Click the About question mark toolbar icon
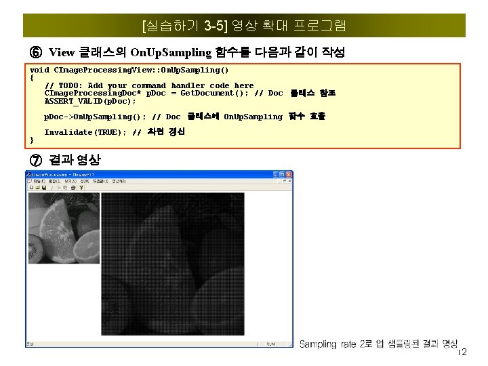This screenshot has width=488, height=366. point(81,188)
